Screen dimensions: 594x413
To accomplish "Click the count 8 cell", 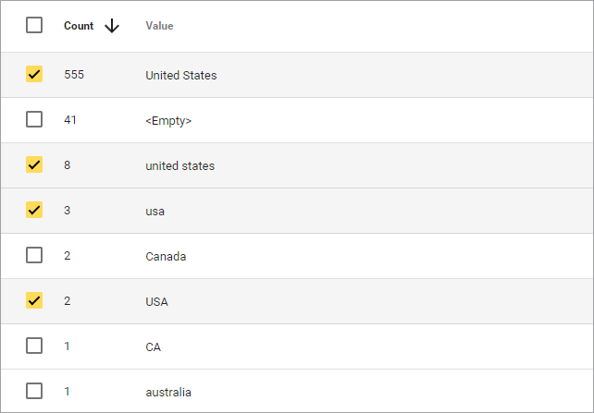I will coord(68,165).
